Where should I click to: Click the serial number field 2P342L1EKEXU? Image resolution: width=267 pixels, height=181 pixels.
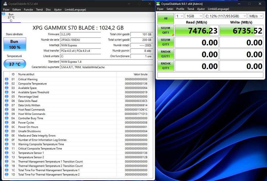click(81, 40)
